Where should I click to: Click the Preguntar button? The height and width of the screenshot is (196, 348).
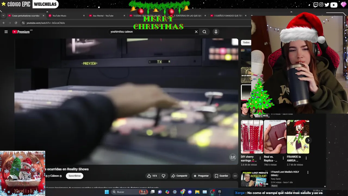point(201,176)
